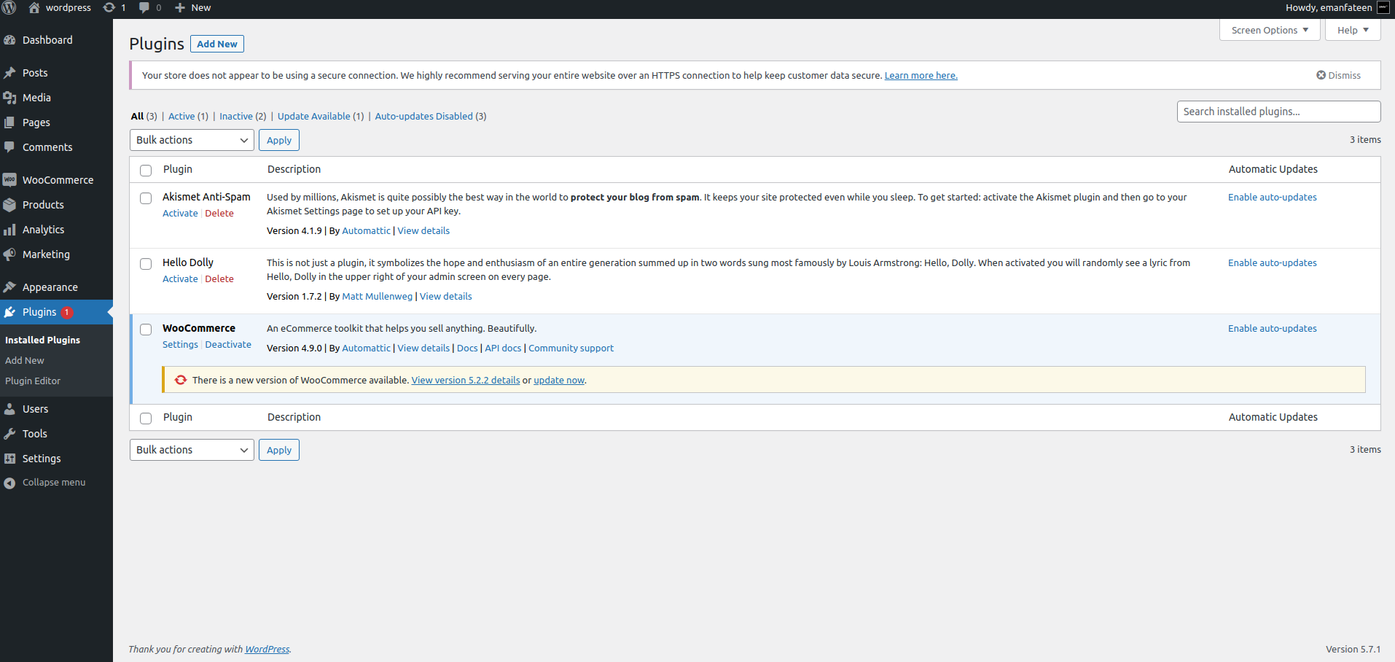
Task: Click the top Apply button
Action: [279, 140]
